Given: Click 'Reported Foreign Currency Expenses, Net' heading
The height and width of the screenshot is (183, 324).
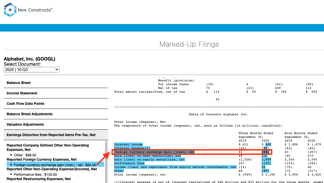Looking at the screenshot, I should (42, 160).
